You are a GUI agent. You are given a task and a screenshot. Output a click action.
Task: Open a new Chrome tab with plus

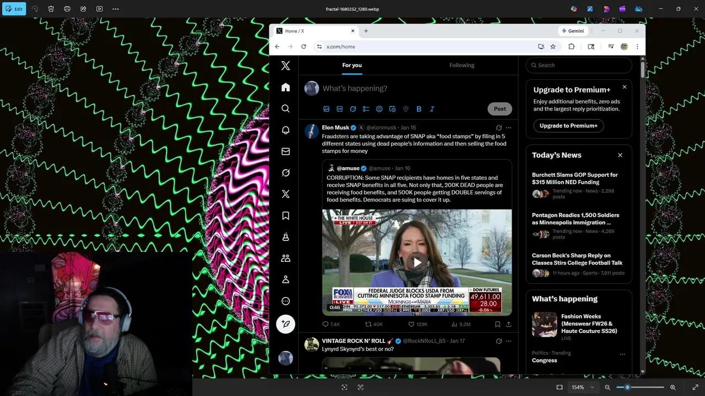point(366,31)
